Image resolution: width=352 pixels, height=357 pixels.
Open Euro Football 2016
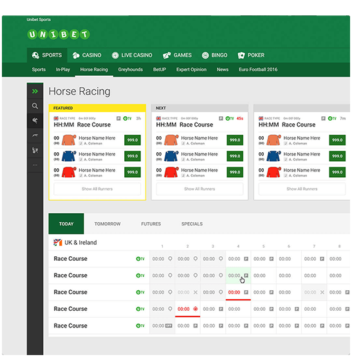[x=258, y=69]
